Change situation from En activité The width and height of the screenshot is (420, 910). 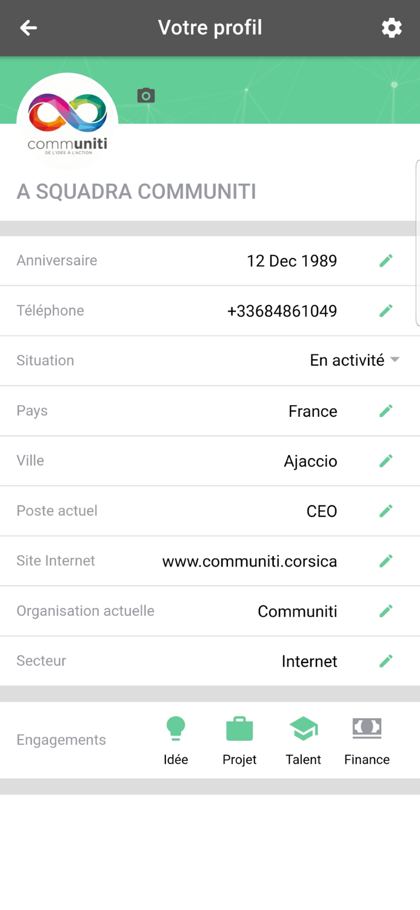(x=346, y=360)
